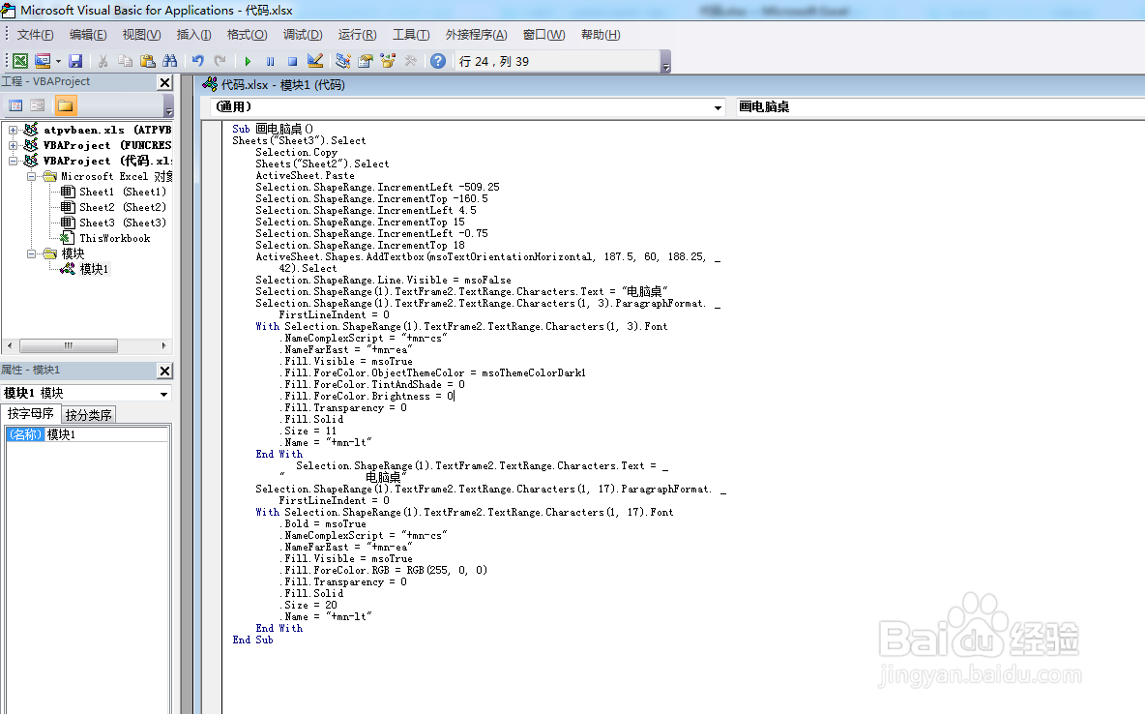Screen dimensions: 1145x714
Task: Collapse the 模块 folder node
Action: 31,253
